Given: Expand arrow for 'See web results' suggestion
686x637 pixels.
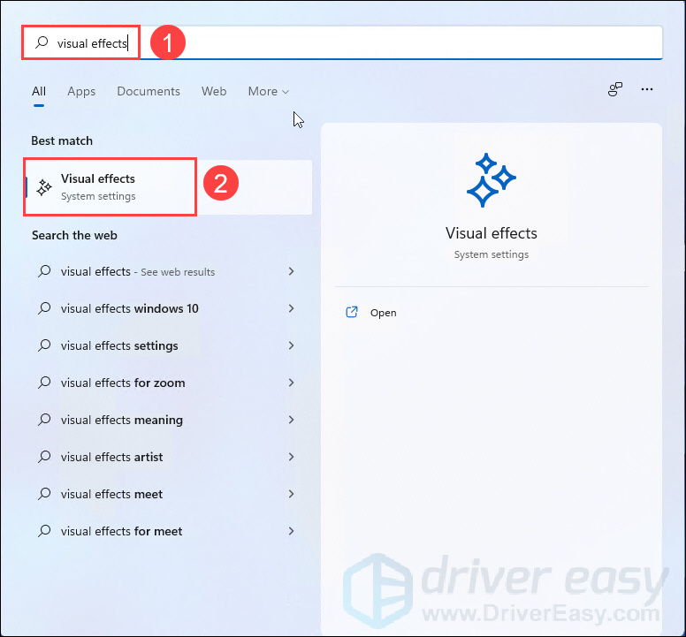Looking at the screenshot, I should coord(292,271).
